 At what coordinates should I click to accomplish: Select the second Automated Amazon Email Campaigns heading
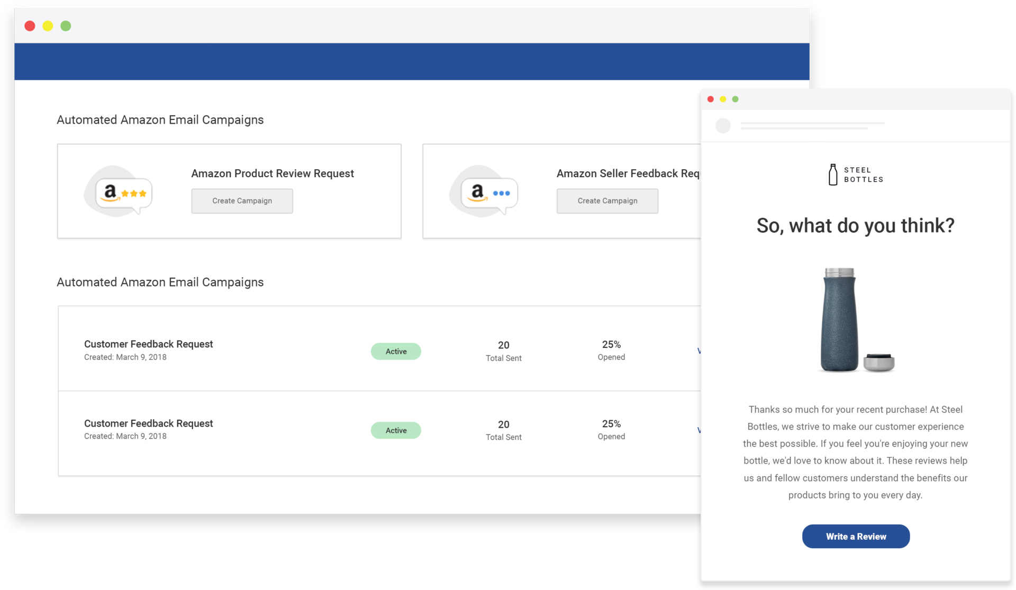pos(160,282)
